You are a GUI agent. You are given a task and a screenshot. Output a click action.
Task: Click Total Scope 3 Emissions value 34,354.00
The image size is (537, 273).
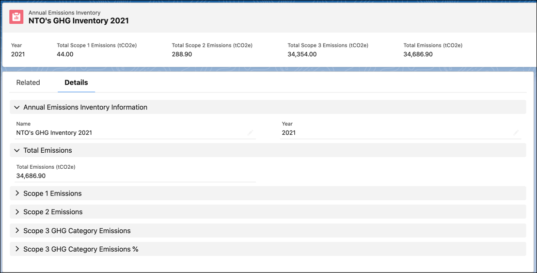point(302,54)
